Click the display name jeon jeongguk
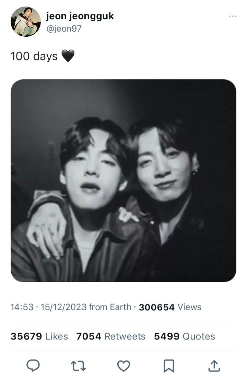 pos(80,16)
